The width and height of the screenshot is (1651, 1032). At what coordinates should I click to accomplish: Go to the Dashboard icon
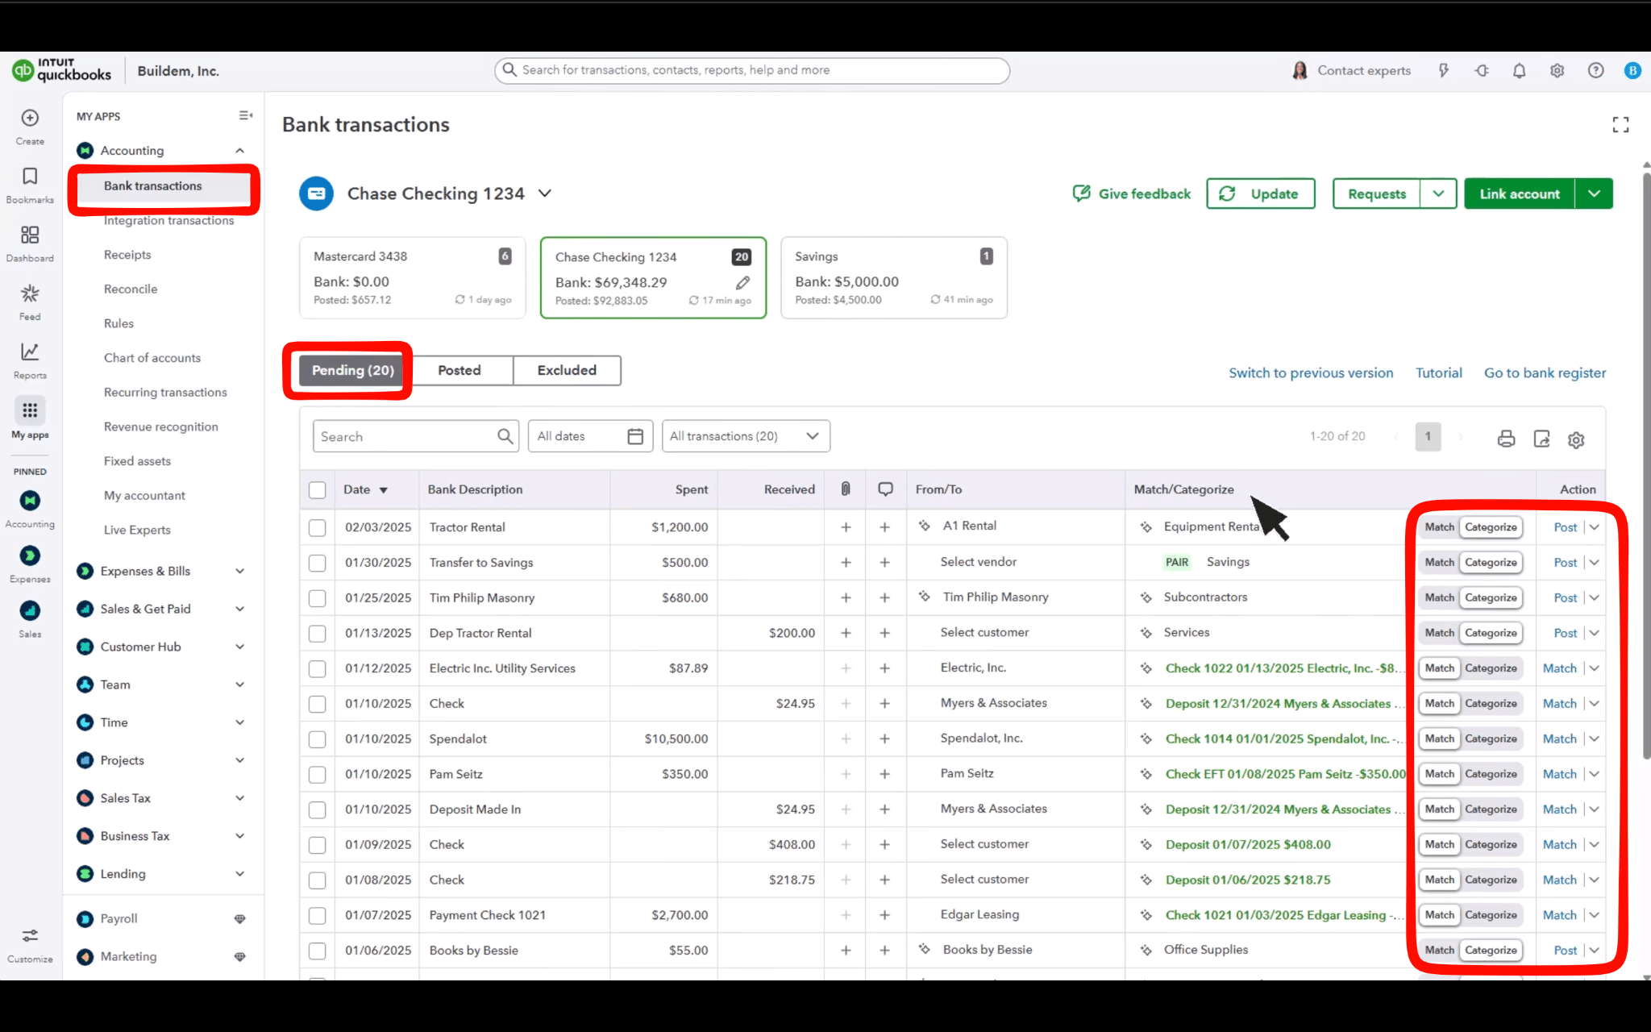(x=30, y=235)
